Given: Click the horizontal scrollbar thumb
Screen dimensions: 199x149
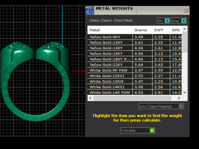Looking at the screenshot, I should click(x=132, y=98).
